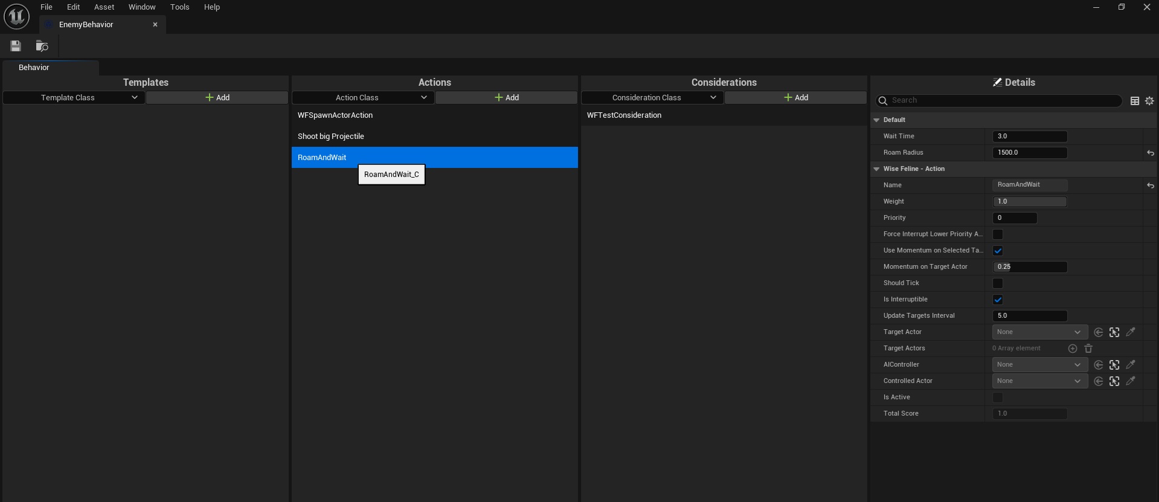Viewport: 1159px width, 502px height.
Task: Open the Consideration Class dropdown
Action: click(x=652, y=98)
